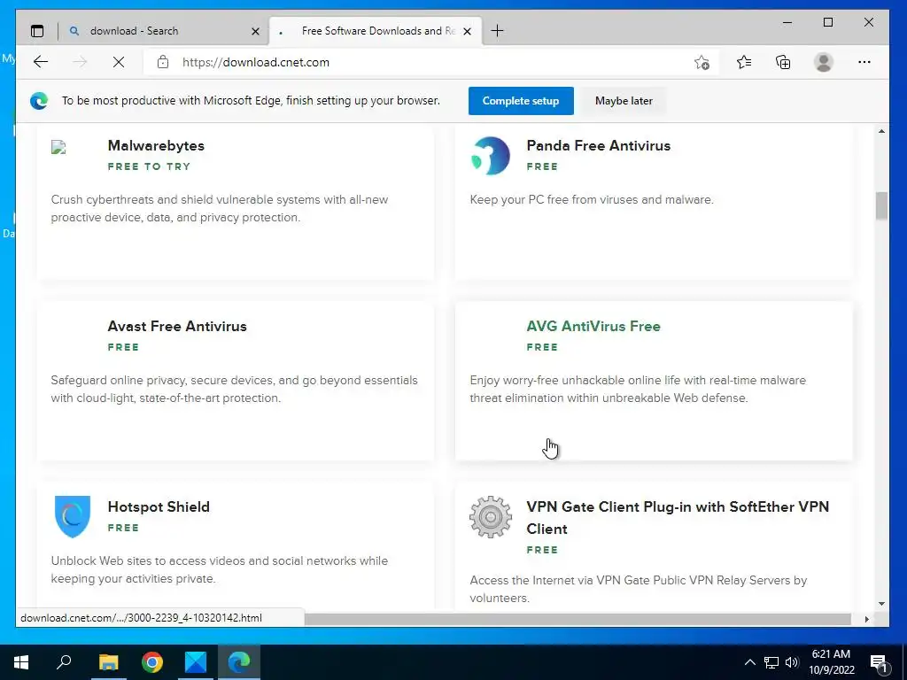
Task: Open File Explorer from taskbar
Action: click(108, 662)
